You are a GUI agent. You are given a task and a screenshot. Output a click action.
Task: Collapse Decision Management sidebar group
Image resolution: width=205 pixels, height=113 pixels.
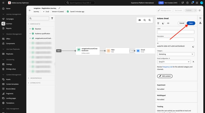click(x=3, y=34)
